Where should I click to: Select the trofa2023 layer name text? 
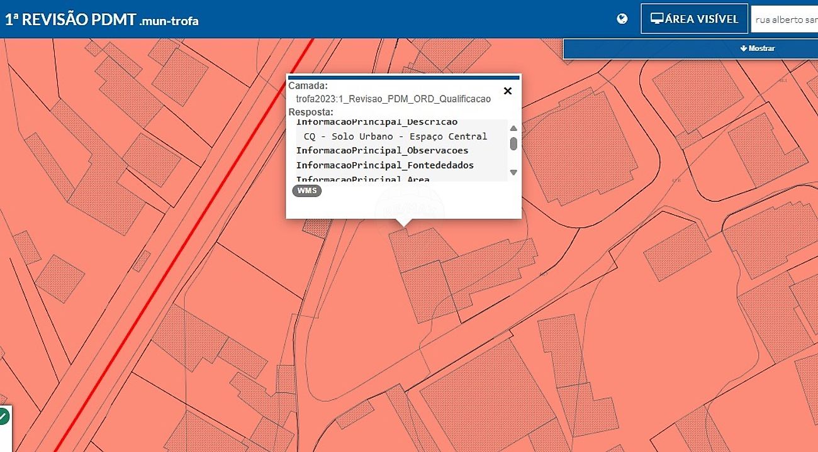[393, 99]
